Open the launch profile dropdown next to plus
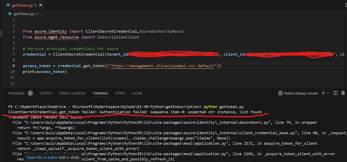This screenshot has width=347, height=162. click(328, 93)
